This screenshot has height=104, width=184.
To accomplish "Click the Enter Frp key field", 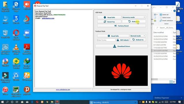I will [x=106, y=40].
